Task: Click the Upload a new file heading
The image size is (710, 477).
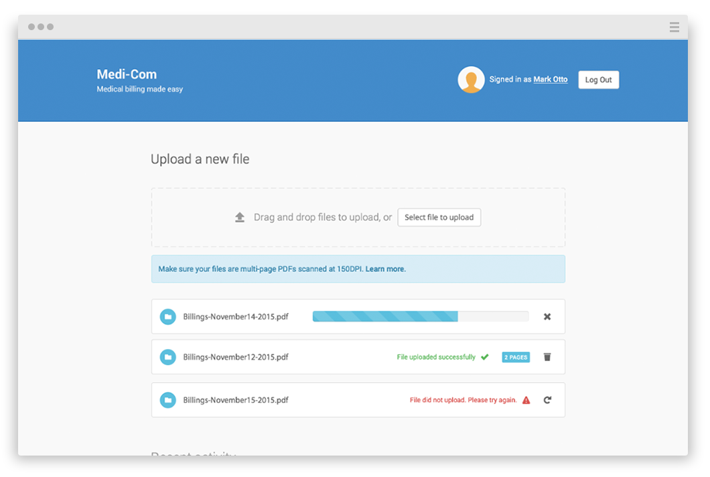Action: pyautogui.click(x=200, y=159)
